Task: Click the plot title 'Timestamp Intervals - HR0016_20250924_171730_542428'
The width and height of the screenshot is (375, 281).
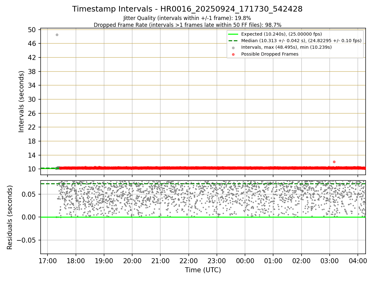Action: [x=187, y=9]
